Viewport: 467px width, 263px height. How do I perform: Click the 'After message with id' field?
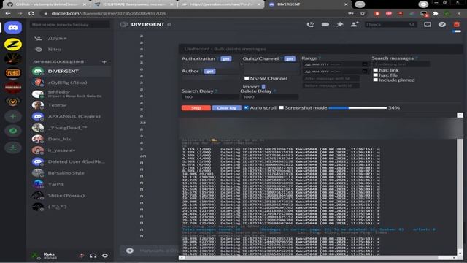point(331,78)
